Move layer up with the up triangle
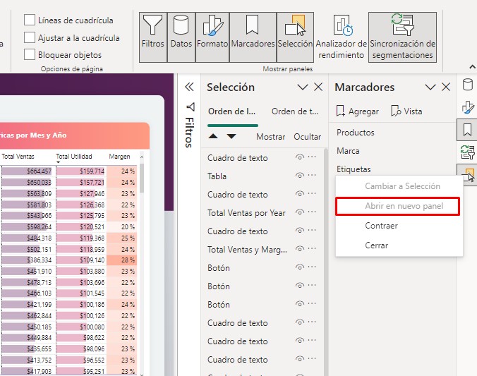Viewport: 477px width, 376px height. 213,136
